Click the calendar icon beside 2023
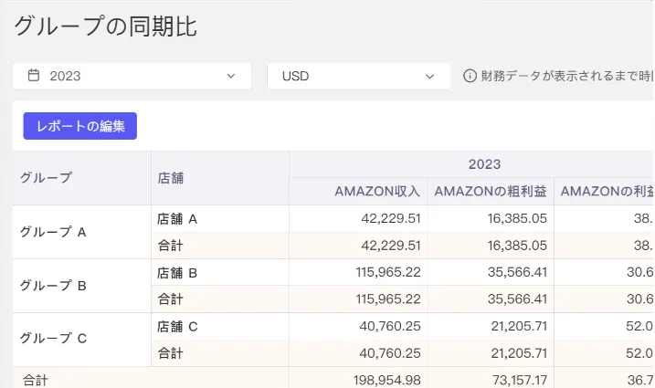 [34, 76]
